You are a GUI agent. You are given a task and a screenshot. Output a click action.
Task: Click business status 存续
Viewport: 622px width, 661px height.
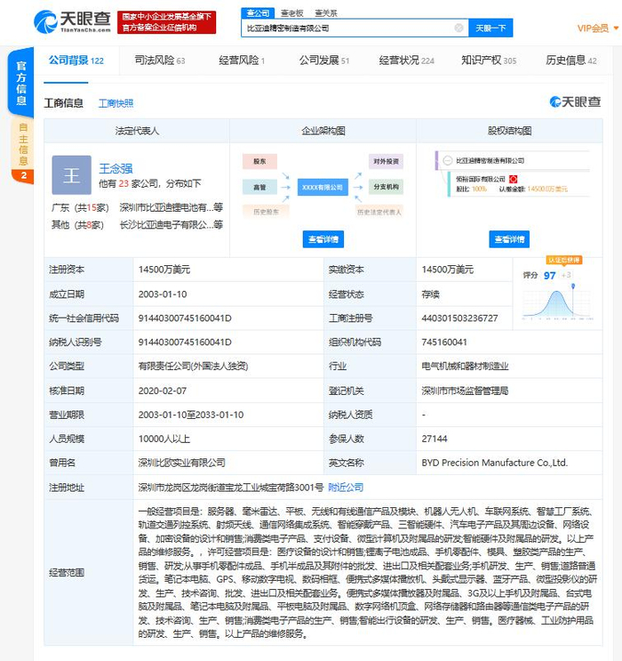[x=430, y=294]
